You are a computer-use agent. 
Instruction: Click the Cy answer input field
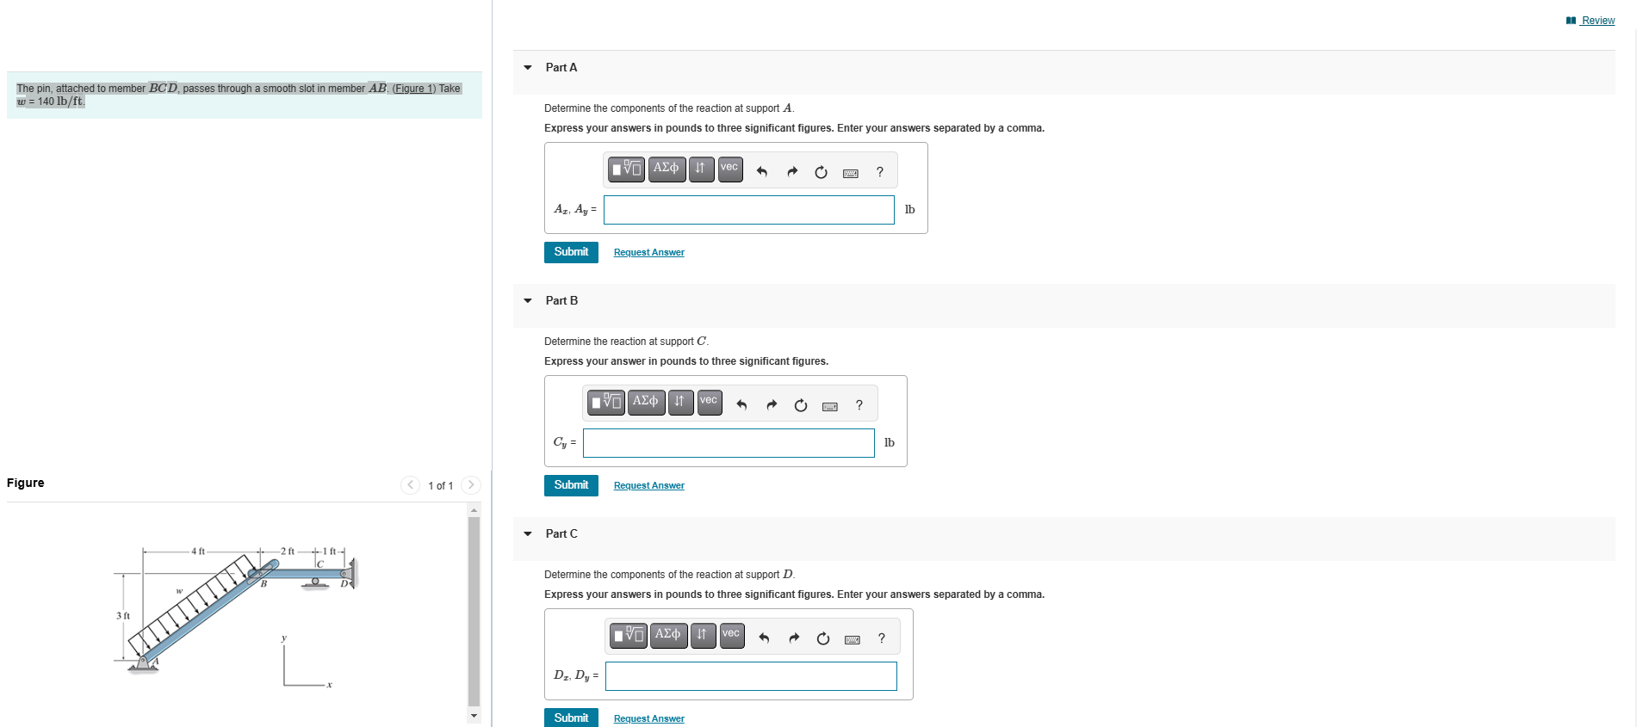(x=729, y=443)
